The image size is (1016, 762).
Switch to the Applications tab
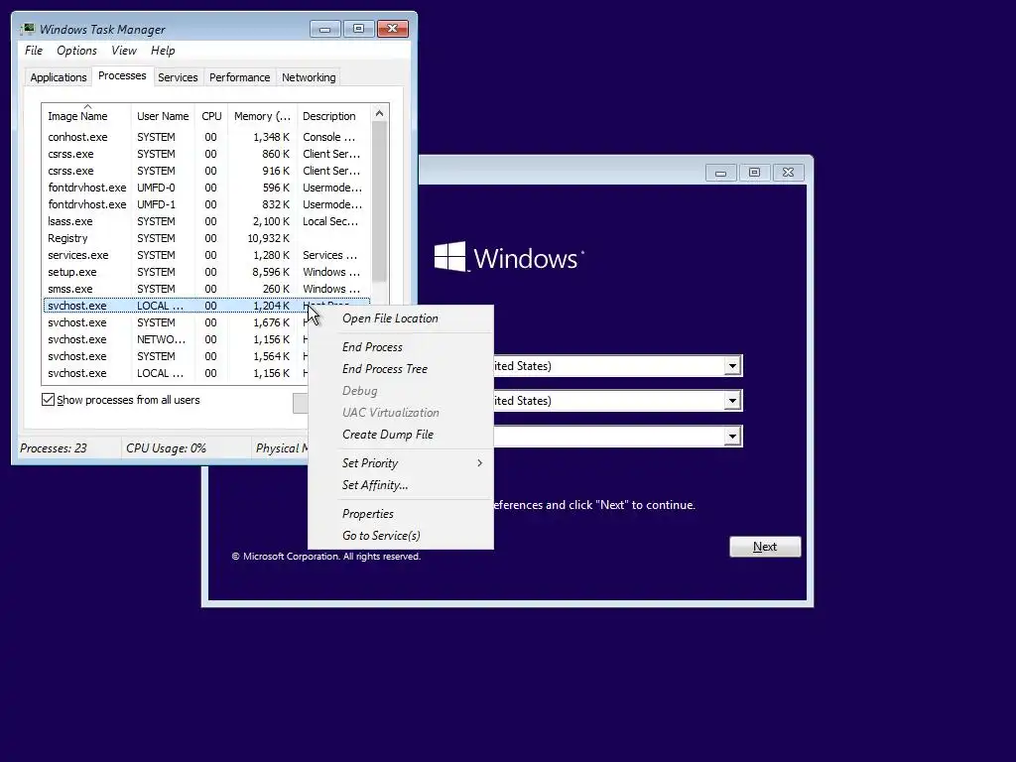point(59,77)
